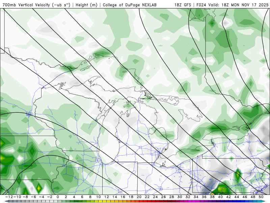Click the '46' value on the color scale
The height and width of the screenshot is (203, 270).
pyautogui.click(x=245, y=197)
